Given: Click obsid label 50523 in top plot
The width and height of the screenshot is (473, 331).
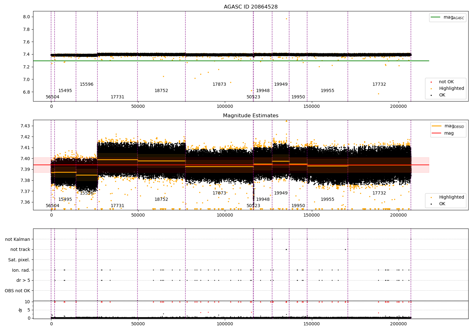Looking at the screenshot, I should pyautogui.click(x=254, y=97).
